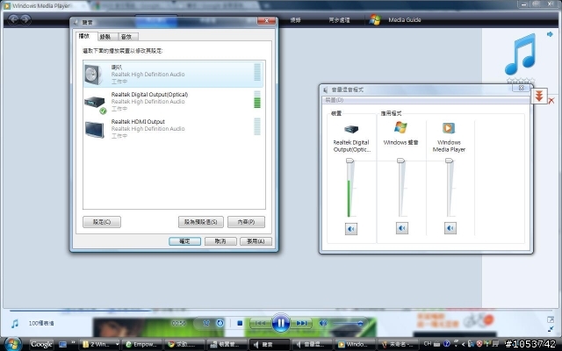Click the 設為預設值(S) button

pos(201,222)
